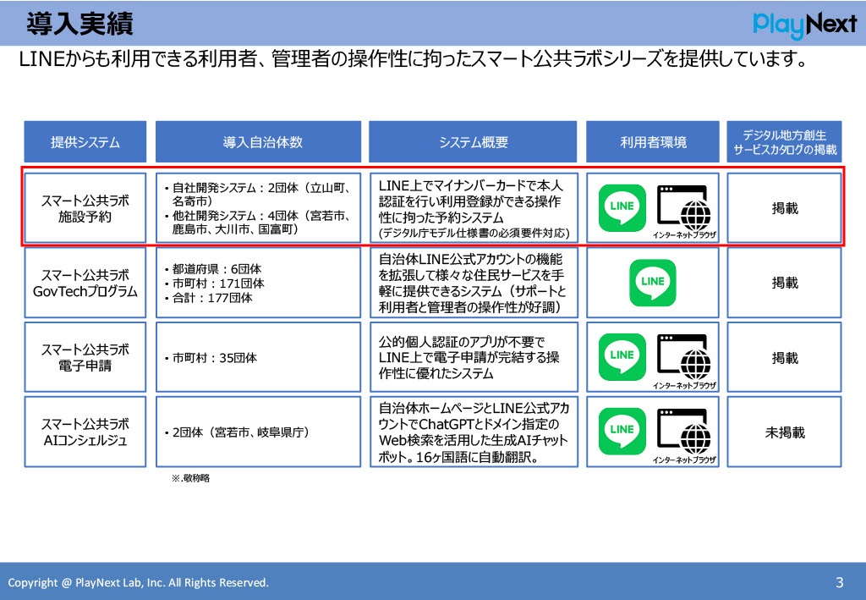Image resolution: width=866 pixels, height=600 pixels.
Task: Toggle the 未掲載 status for AIコンシェルジュ
Action: [x=784, y=432]
